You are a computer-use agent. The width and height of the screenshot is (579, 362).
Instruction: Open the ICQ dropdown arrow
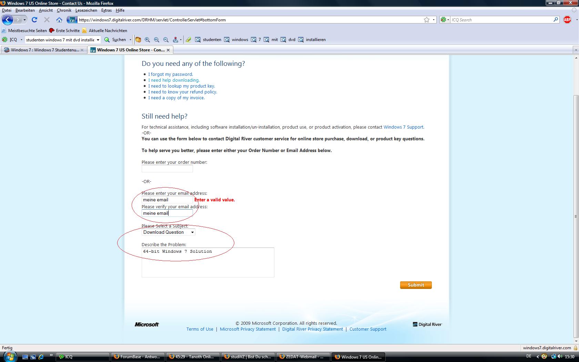coord(21,40)
